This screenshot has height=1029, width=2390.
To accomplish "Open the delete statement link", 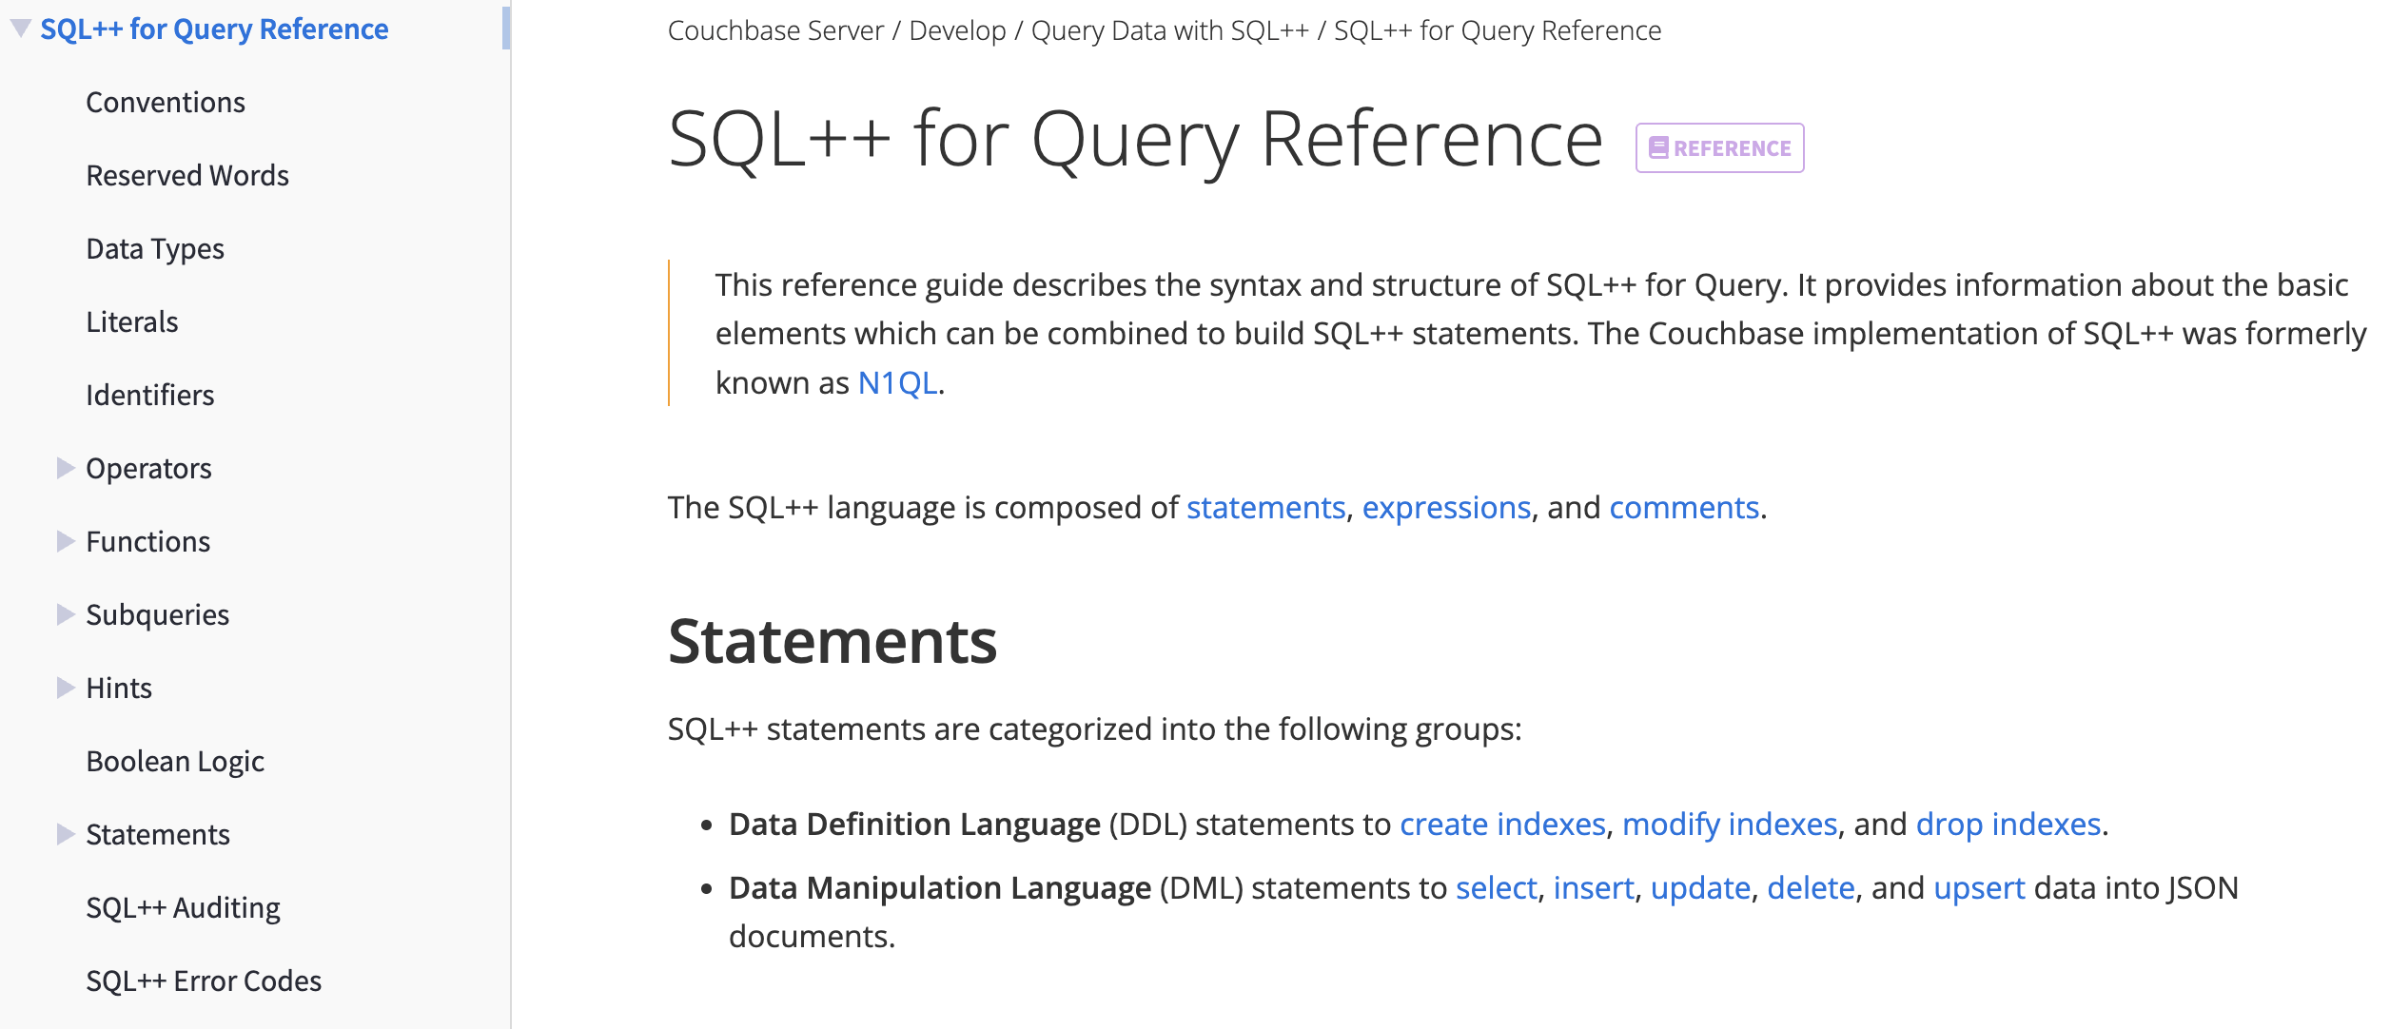I will coord(1812,888).
